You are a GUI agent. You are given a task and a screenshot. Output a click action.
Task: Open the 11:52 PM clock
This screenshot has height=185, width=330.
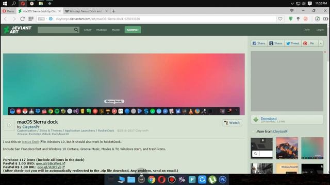pos(321,4)
